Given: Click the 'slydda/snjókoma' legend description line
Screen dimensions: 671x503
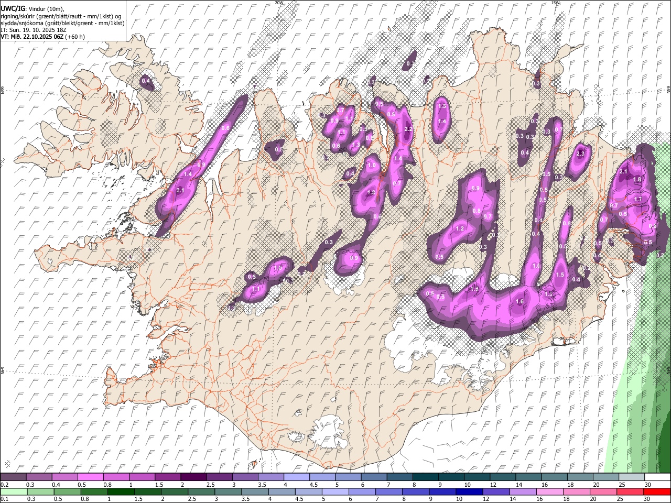Looking at the screenshot, I should [63, 23].
